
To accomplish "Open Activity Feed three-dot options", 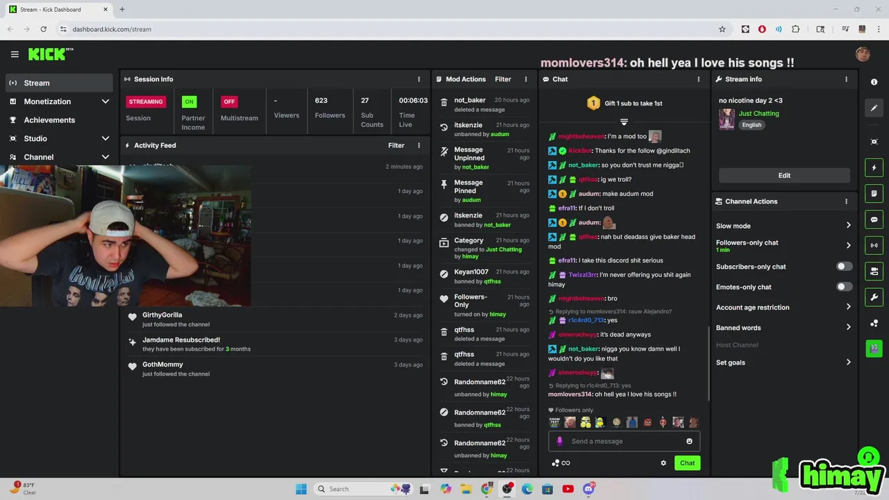I will point(419,145).
